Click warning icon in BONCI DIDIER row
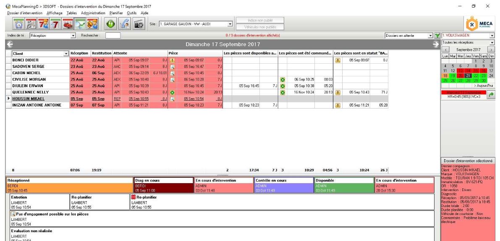 point(172,60)
